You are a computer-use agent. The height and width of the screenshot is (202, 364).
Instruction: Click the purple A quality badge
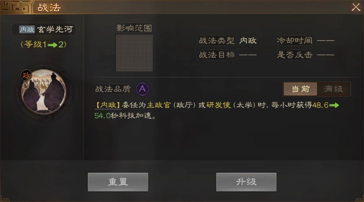[142, 89]
